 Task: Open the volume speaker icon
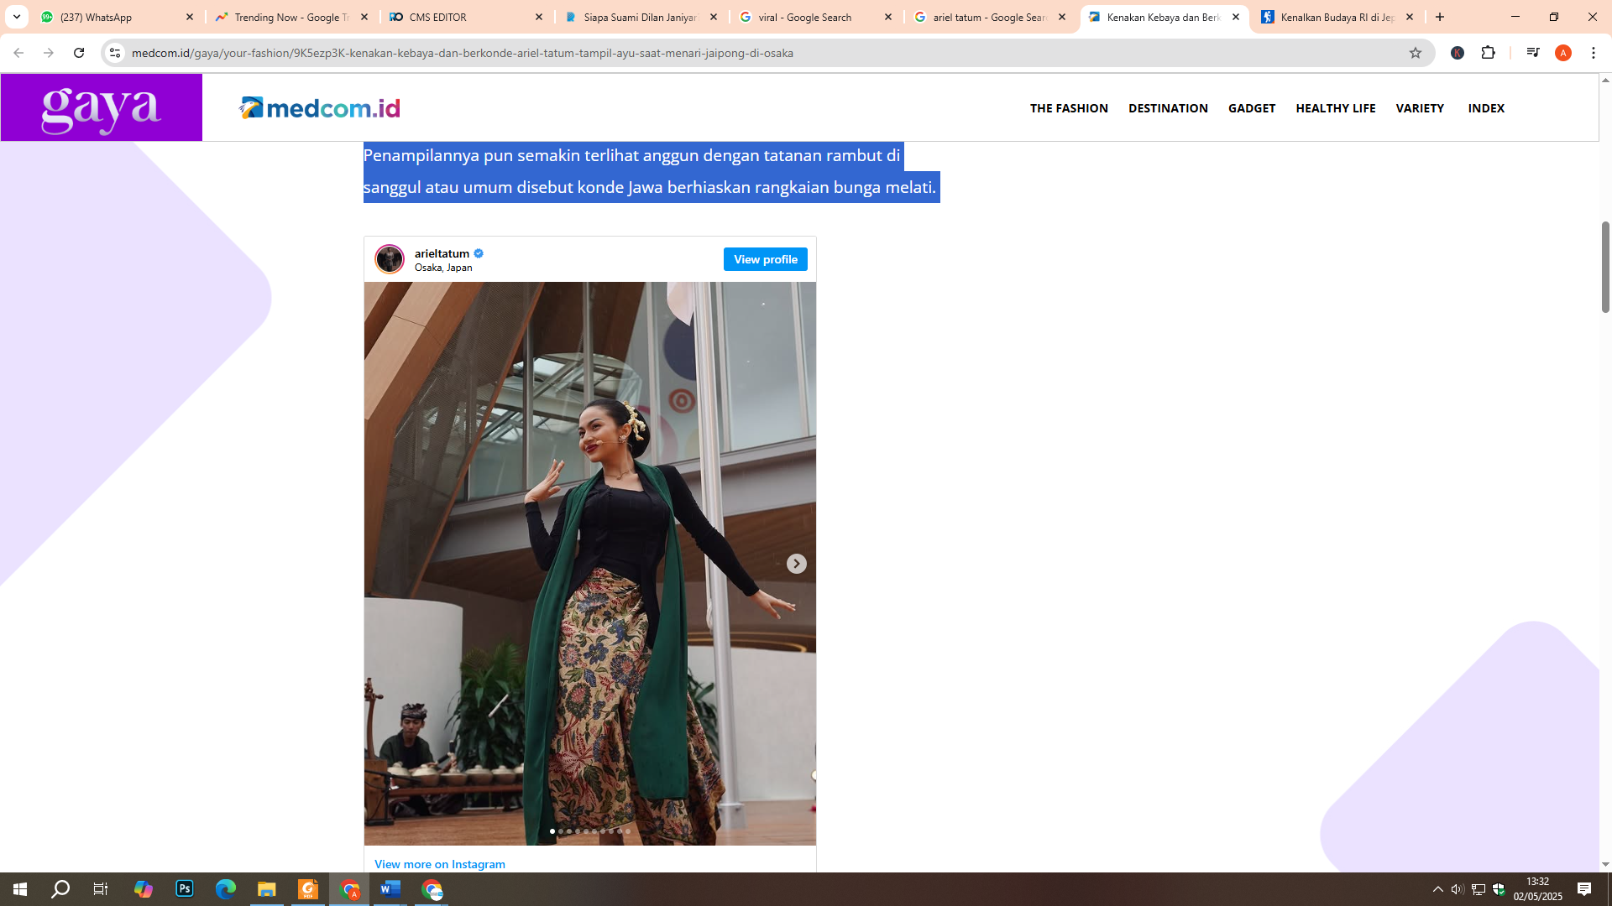click(1458, 889)
